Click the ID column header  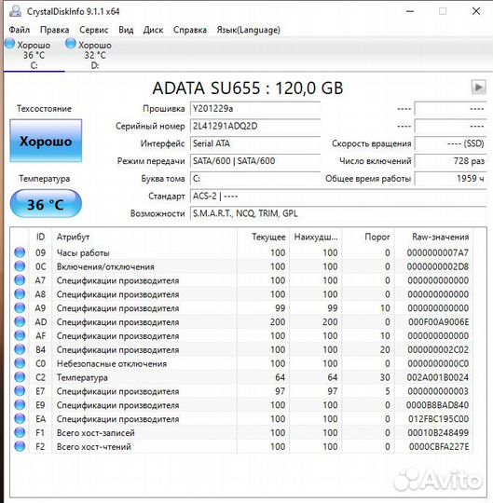(40, 238)
